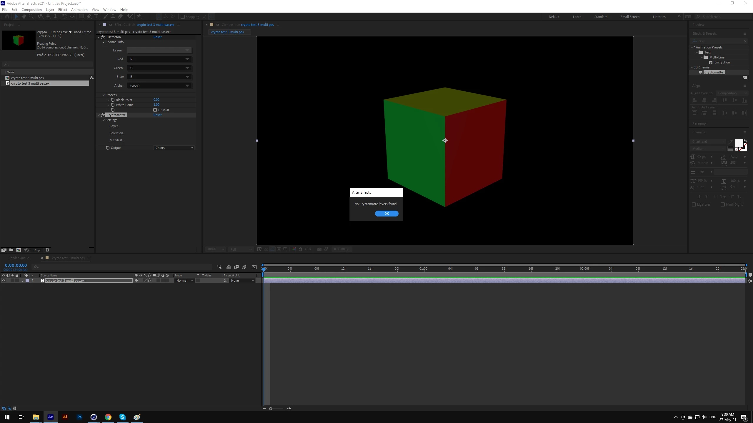Open the Output Colors dropdown
The image size is (753, 423).
[x=174, y=148]
